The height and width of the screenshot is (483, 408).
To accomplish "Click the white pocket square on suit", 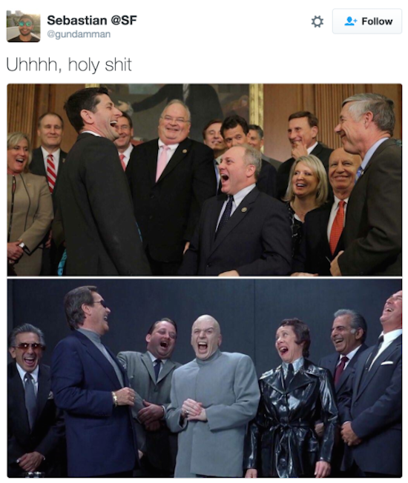I will [386, 363].
